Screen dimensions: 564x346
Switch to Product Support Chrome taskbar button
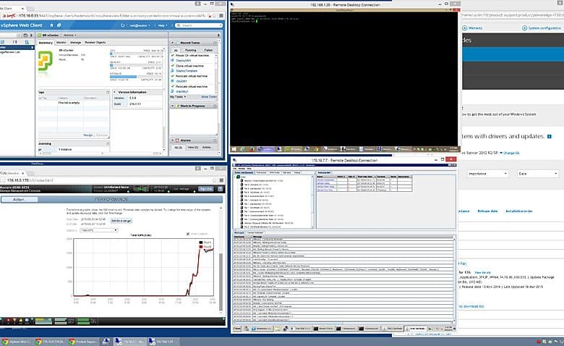(x=82, y=342)
